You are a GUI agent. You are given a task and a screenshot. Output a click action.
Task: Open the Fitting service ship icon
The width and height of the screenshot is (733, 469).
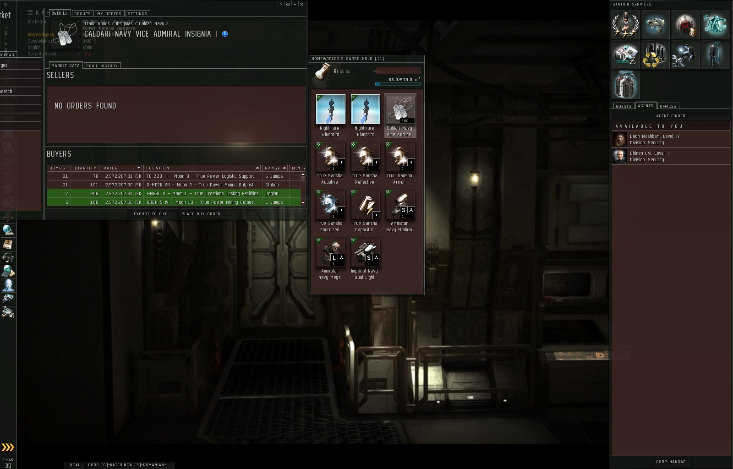point(655,24)
